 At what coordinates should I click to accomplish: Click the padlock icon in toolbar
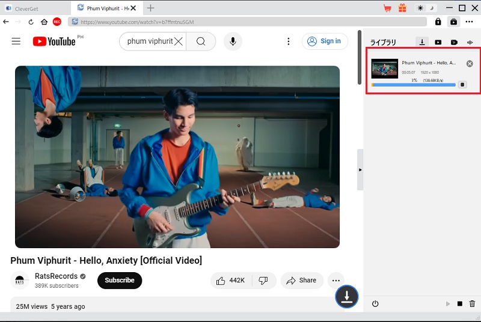point(438,22)
